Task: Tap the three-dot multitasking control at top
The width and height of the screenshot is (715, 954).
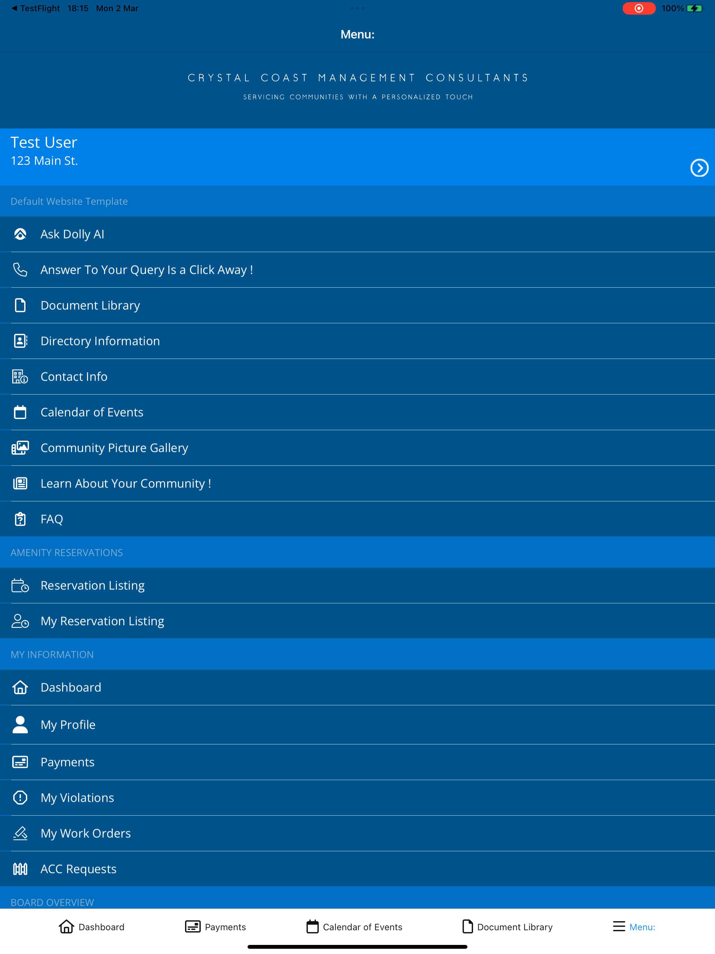Action: [x=357, y=8]
